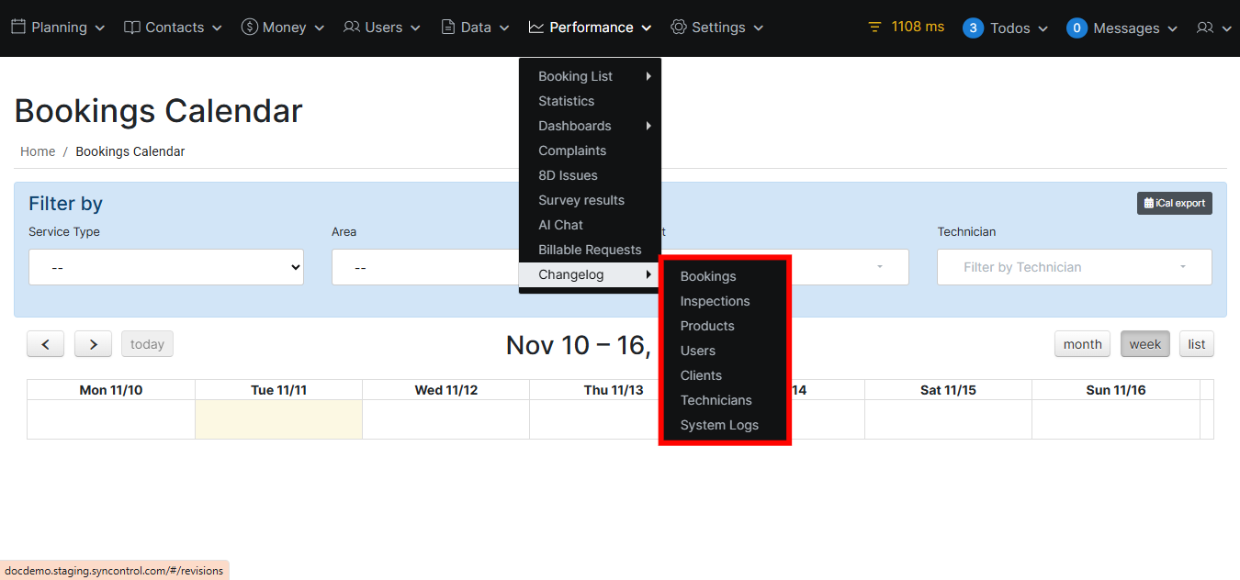Viewport: 1240px width, 580px height.
Task: Expand the Booking List submenu
Action: click(x=589, y=76)
